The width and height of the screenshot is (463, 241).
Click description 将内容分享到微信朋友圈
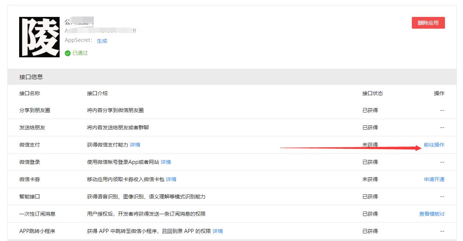pyautogui.click(x=116, y=110)
